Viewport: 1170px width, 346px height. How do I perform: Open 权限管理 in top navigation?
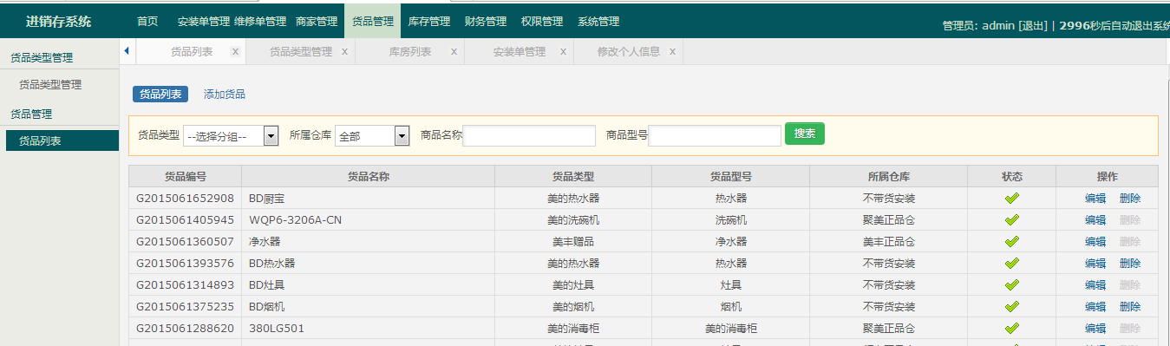tap(542, 21)
